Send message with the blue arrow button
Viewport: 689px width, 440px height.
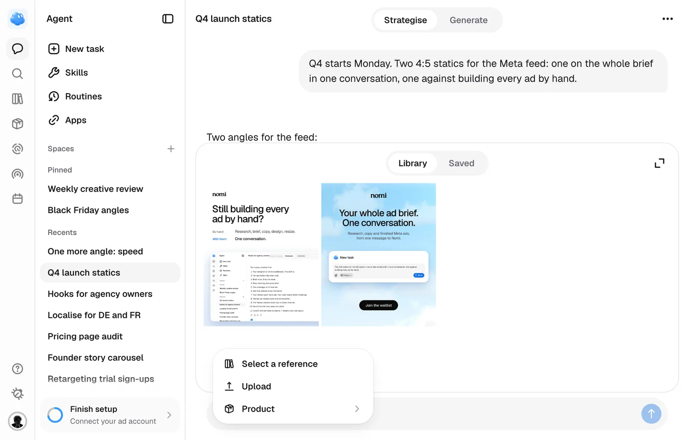(x=651, y=414)
